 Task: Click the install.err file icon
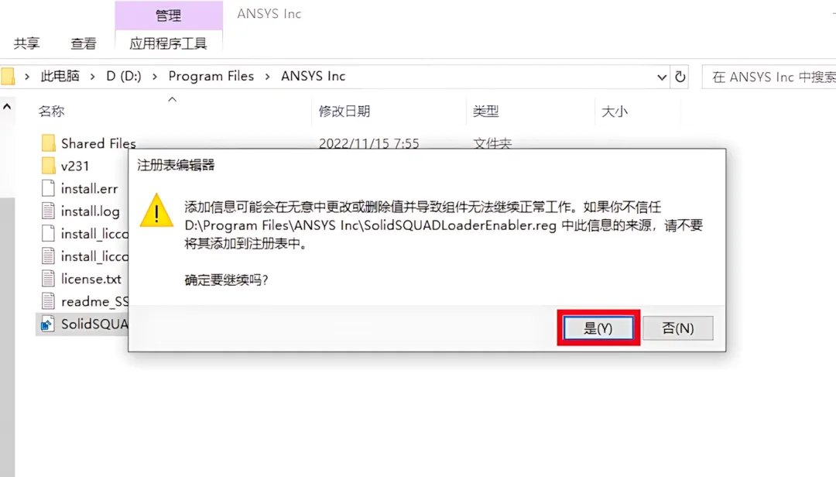click(48, 188)
